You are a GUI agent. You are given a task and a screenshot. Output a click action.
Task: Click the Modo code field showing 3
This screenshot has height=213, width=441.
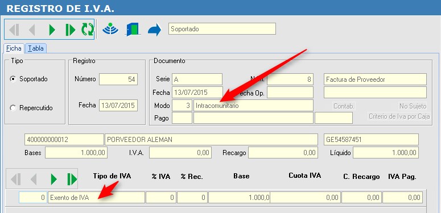[182, 105]
